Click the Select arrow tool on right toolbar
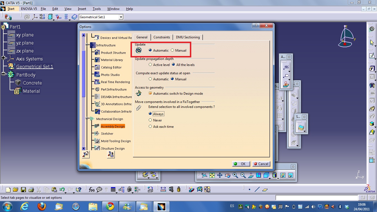 tap(372, 43)
